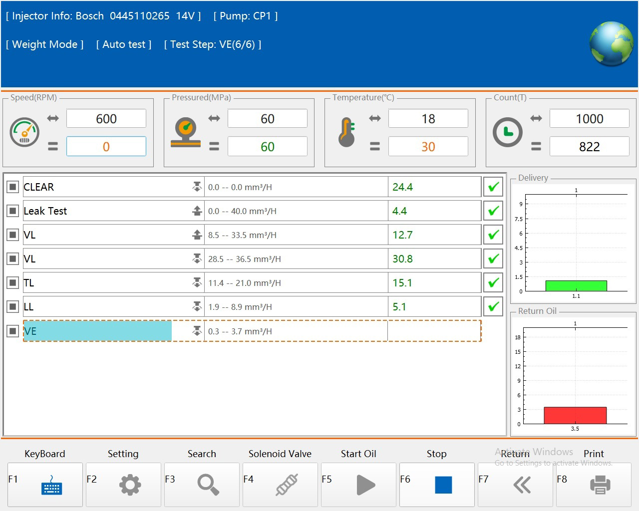Click the Speed target field showing 600
The width and height of the screenshot is (639, 511).
coord(106,119)
